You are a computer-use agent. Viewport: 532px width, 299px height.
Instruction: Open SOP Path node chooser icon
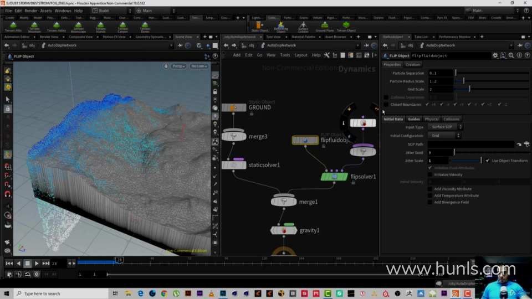526,144
